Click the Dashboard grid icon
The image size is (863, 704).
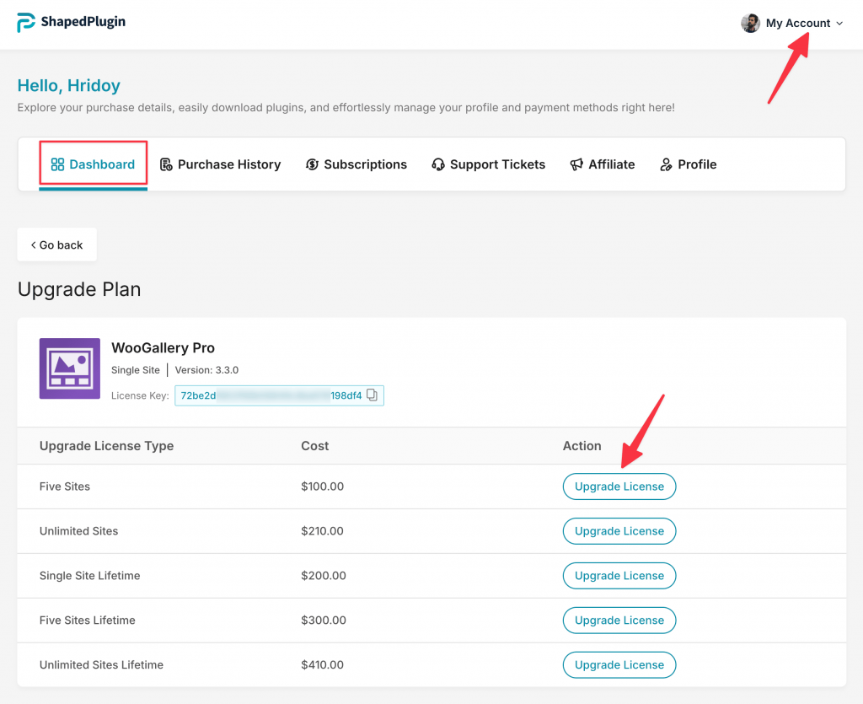click(x=57, y=164)
